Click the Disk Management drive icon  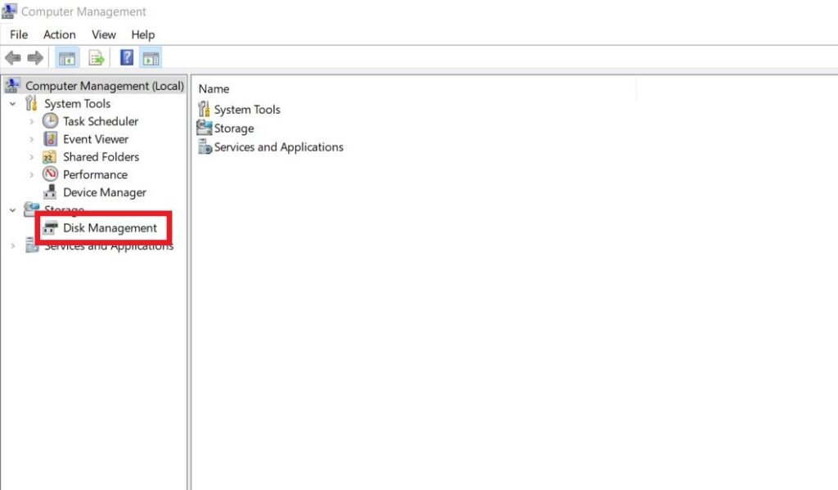point(50,228)
